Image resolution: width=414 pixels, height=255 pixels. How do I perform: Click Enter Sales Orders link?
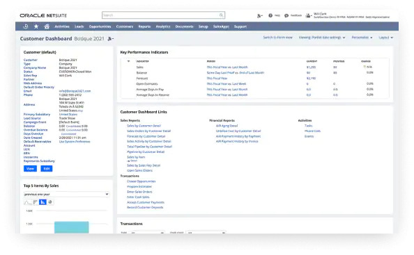pos(139,192)
